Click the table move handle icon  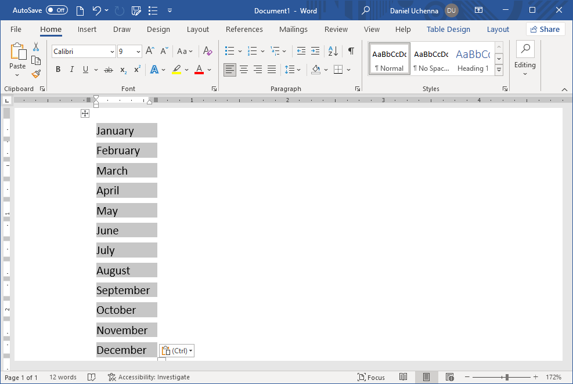pyautogui.click(x=85, y=114)
